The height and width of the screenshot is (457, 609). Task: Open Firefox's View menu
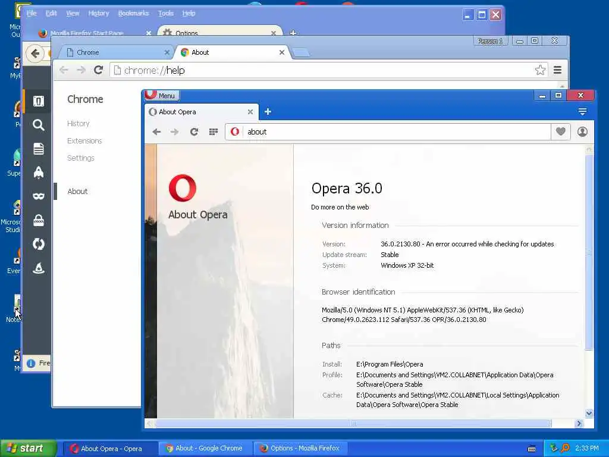click(73, 13)
